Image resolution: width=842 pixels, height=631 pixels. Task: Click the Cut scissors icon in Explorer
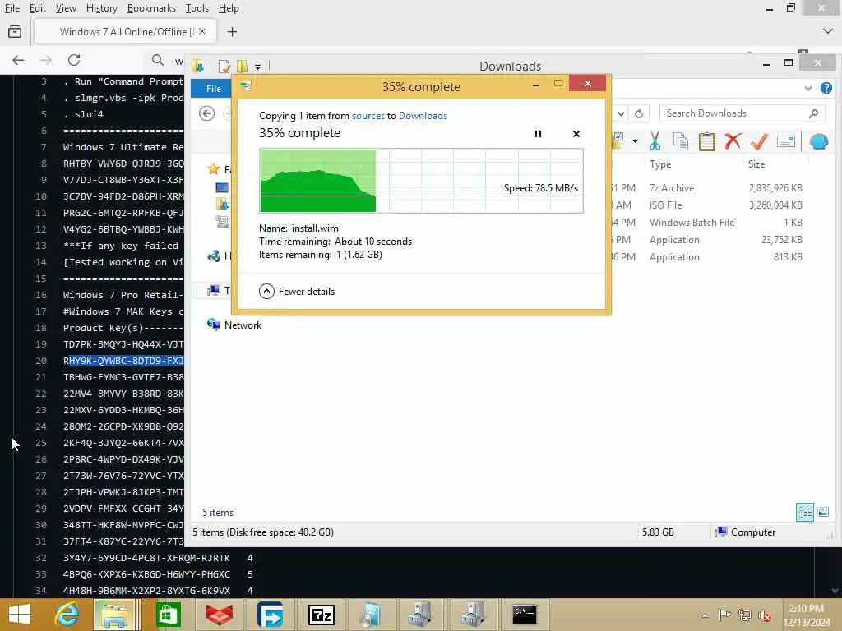[x=655, y=141]
